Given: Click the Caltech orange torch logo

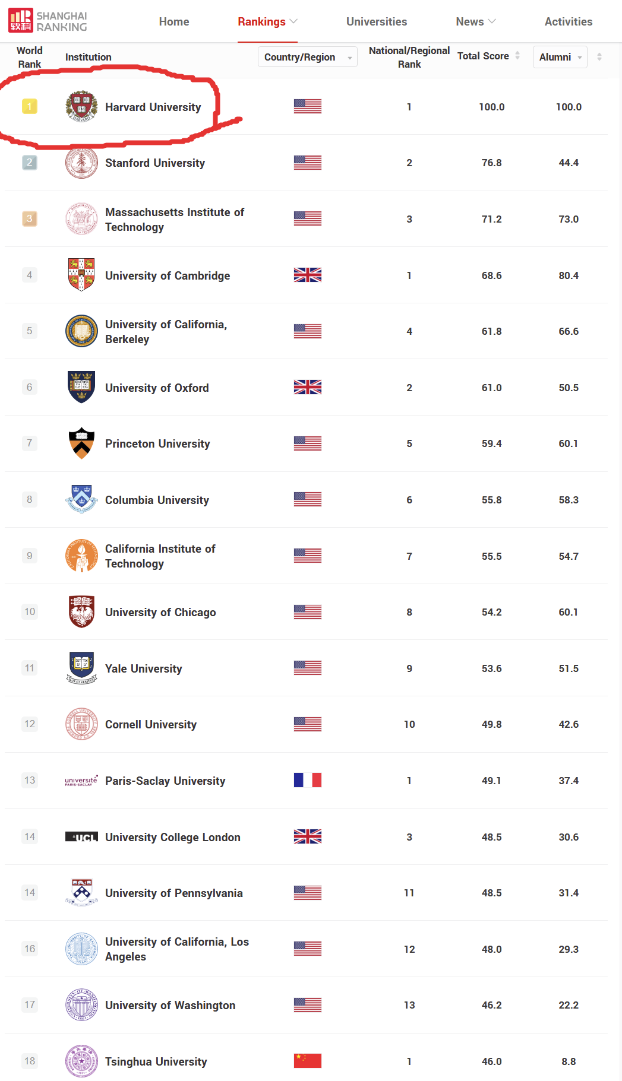Looking at the screenshot, I should 81,556.
